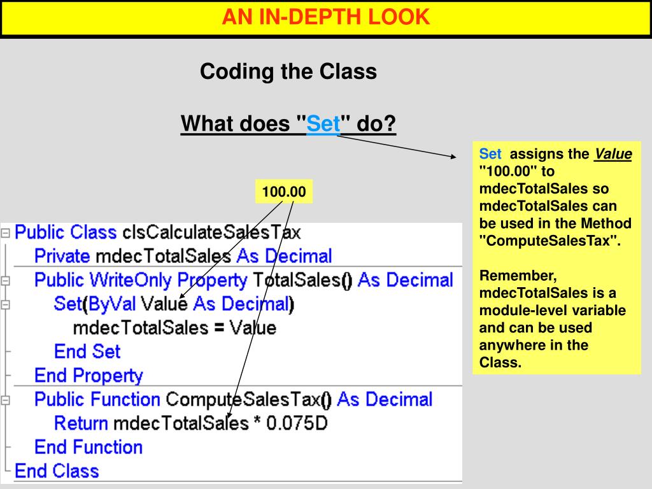Click "TotalSales()" in the property declaration
Viewport: 652px width, 489px height.
point(302,280)
